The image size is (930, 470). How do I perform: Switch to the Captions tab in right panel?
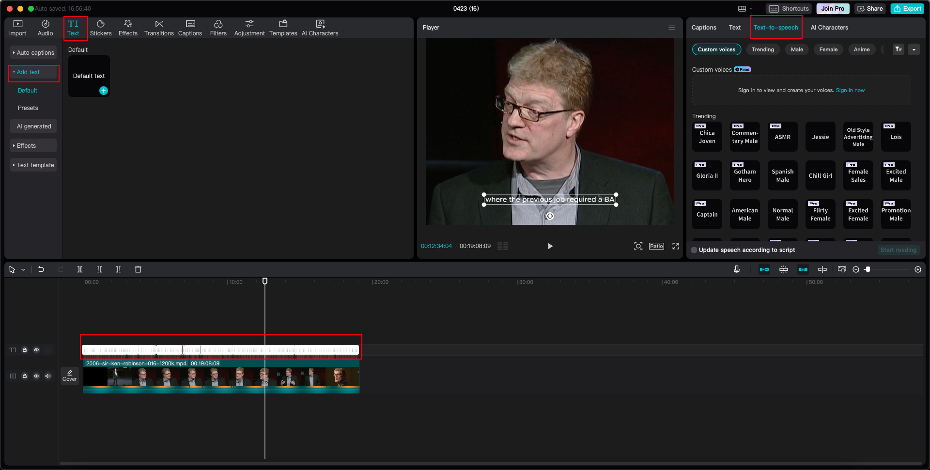click(x=704, y=28)
